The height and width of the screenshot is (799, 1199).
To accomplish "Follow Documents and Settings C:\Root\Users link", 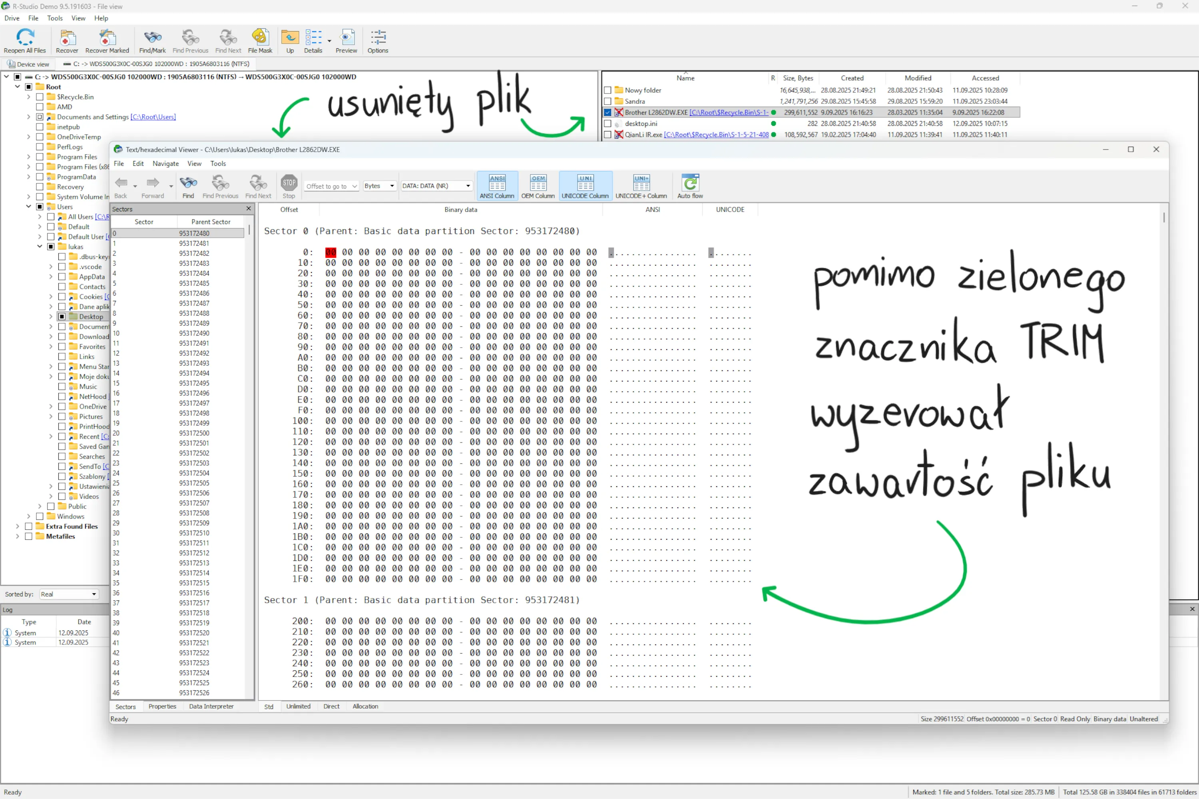I will (x=153, y=117).
